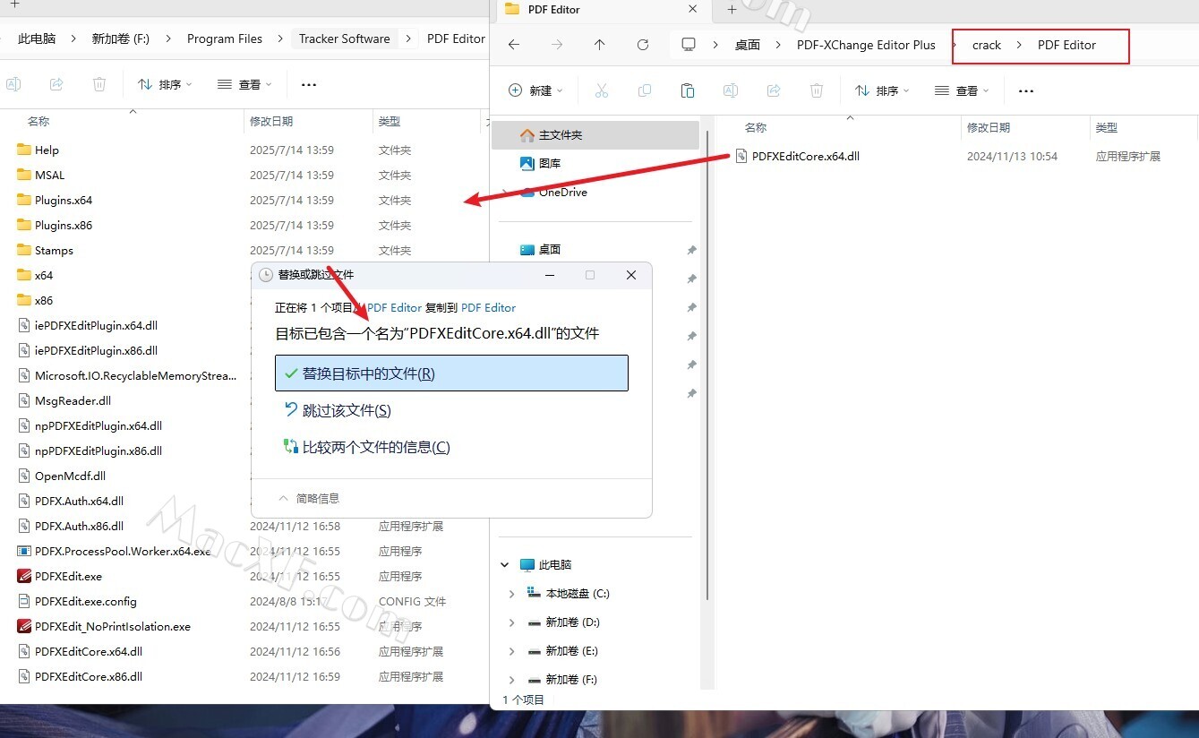Click the share icon in right window toolbar
The height and width of the screenshot is (738, 1199).
click(x=774, y=90)
